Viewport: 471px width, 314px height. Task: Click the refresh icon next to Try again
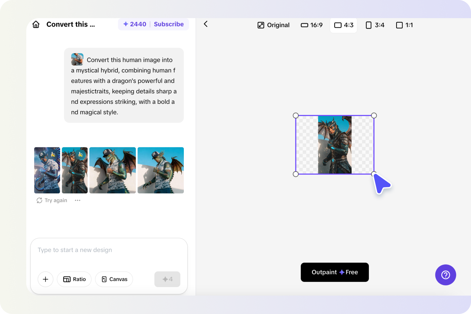pyautogui.click(x=39, y=200)
